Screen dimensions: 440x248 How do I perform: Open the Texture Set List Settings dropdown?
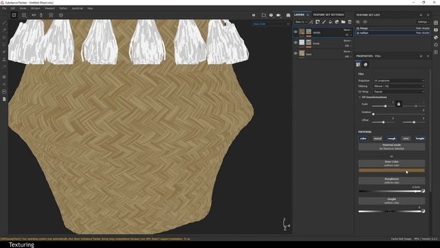pos(423,22)
